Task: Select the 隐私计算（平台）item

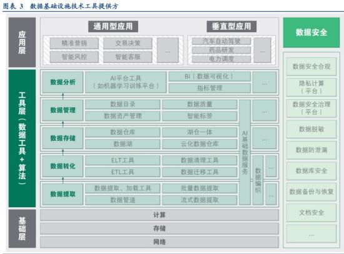Action: coord(311,87)
